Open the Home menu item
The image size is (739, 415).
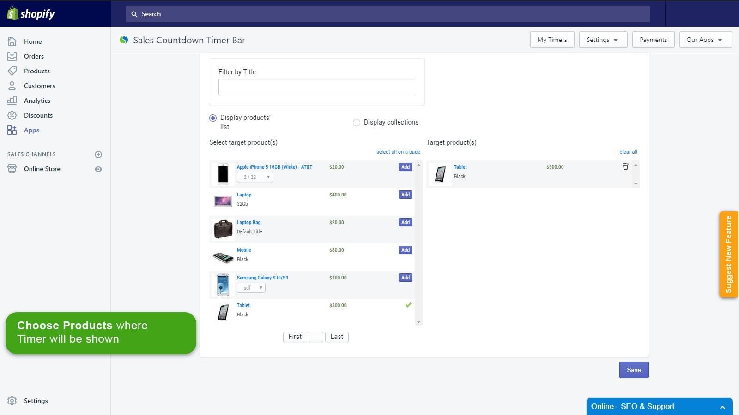click(x=33, y=41)
